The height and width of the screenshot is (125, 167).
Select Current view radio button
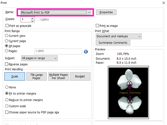pos(7,36)
